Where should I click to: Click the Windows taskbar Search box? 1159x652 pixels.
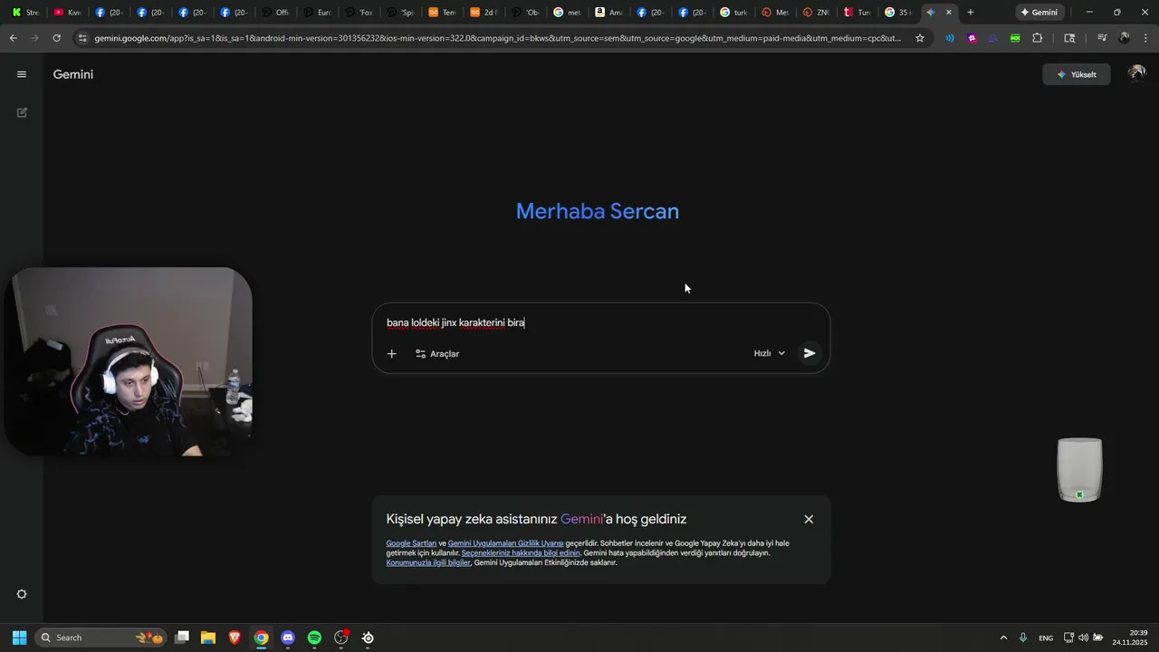(101, 638)
